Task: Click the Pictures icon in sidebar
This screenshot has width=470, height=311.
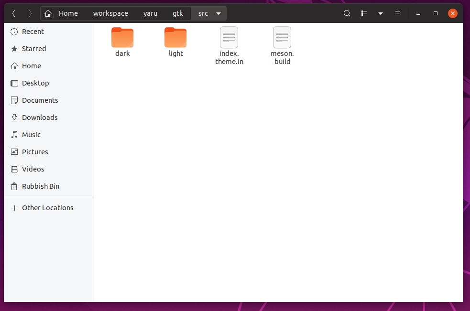Action: pos(14,152)
